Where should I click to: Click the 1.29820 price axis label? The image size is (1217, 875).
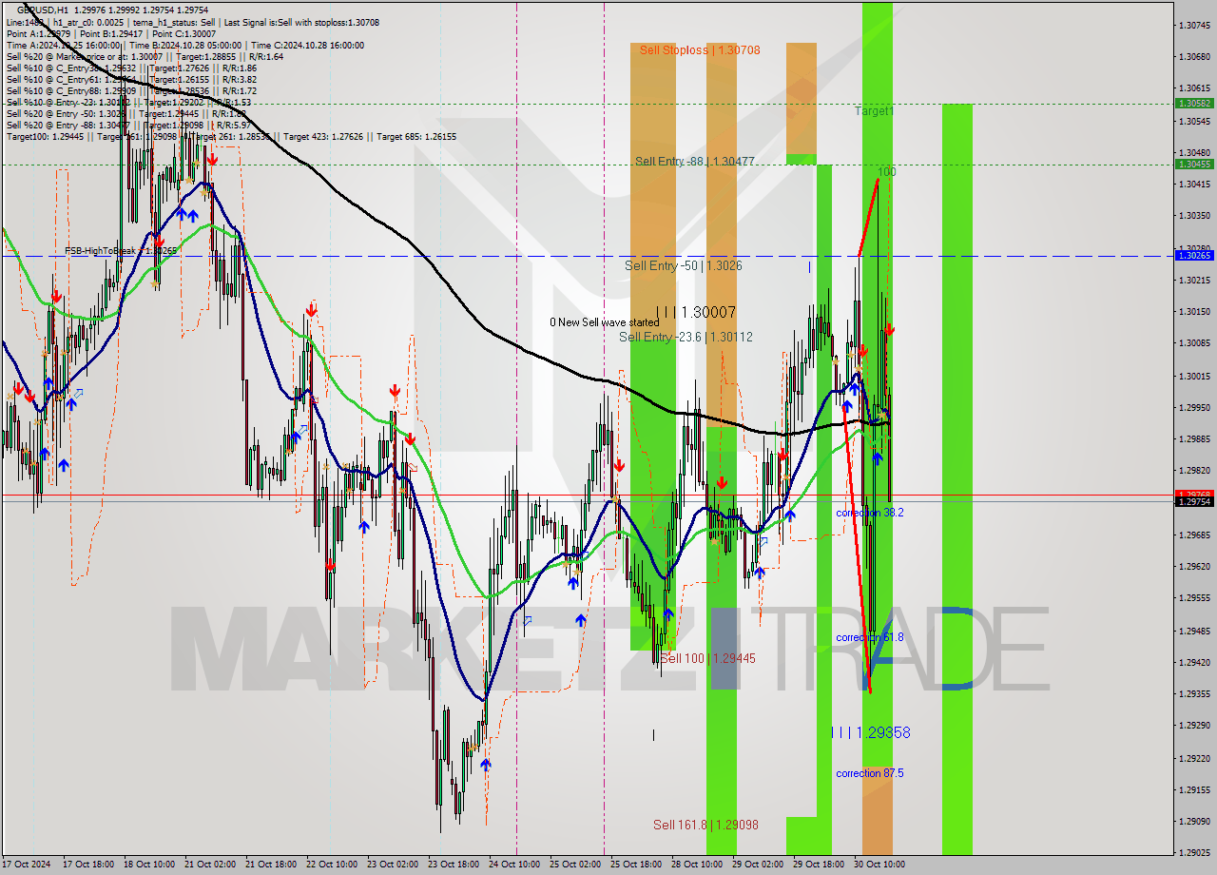click(x=1194, y=471)
